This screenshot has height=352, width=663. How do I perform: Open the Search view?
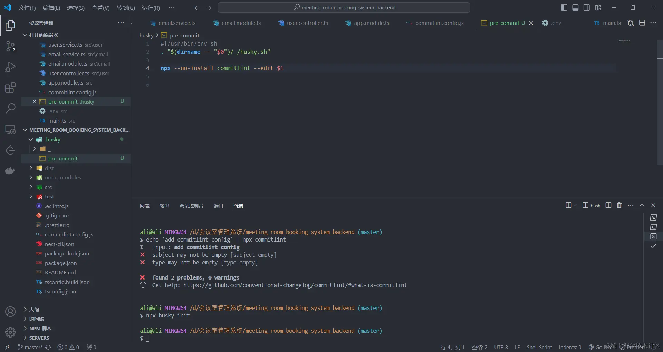pos(10,108)
